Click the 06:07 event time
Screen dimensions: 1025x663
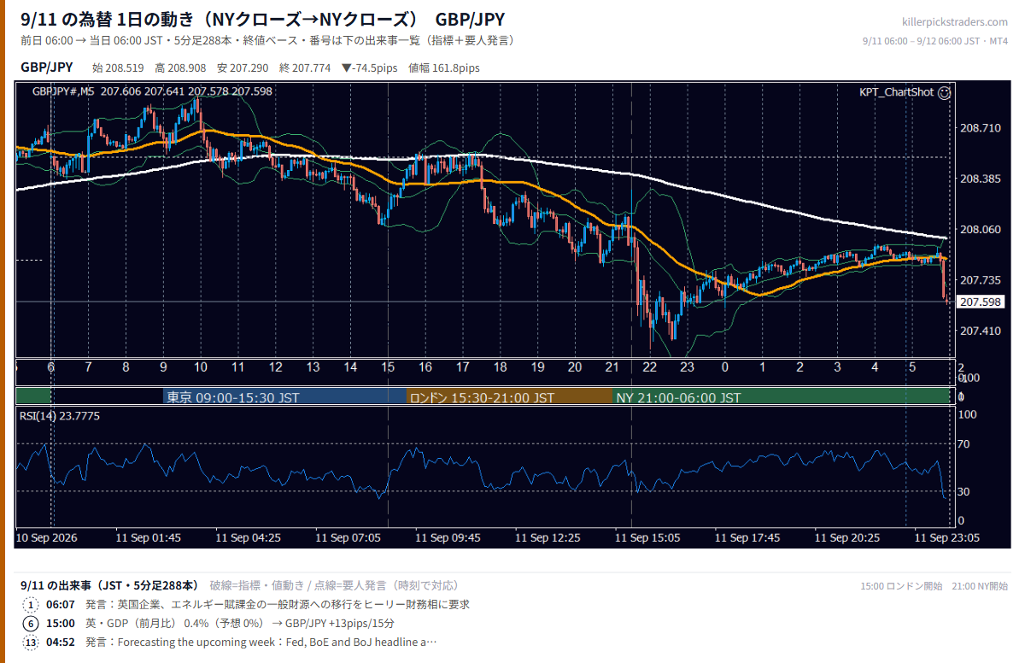[x=61, y=604]
